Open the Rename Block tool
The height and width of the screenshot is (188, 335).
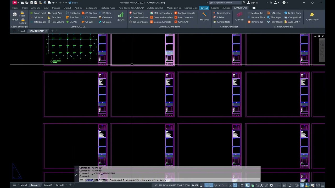(256, 17)
